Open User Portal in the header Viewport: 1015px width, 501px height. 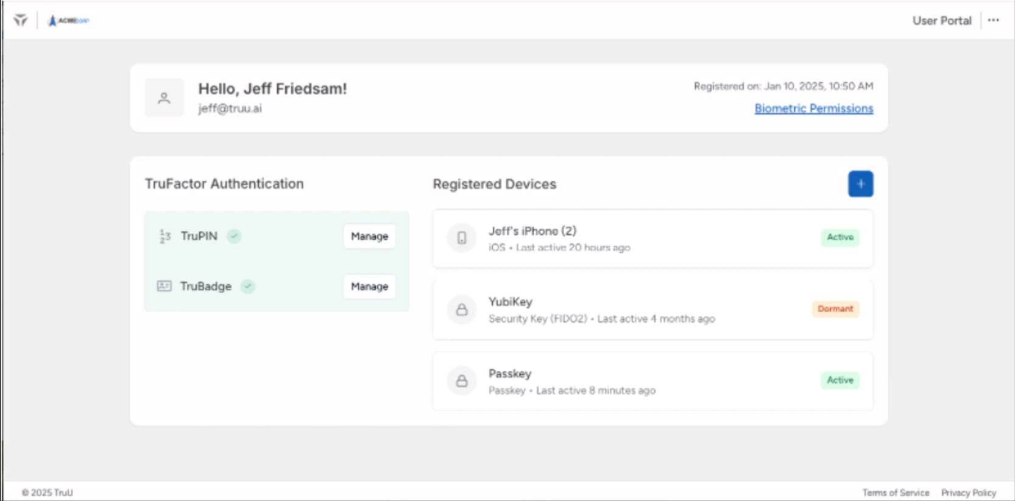(941, 21)
